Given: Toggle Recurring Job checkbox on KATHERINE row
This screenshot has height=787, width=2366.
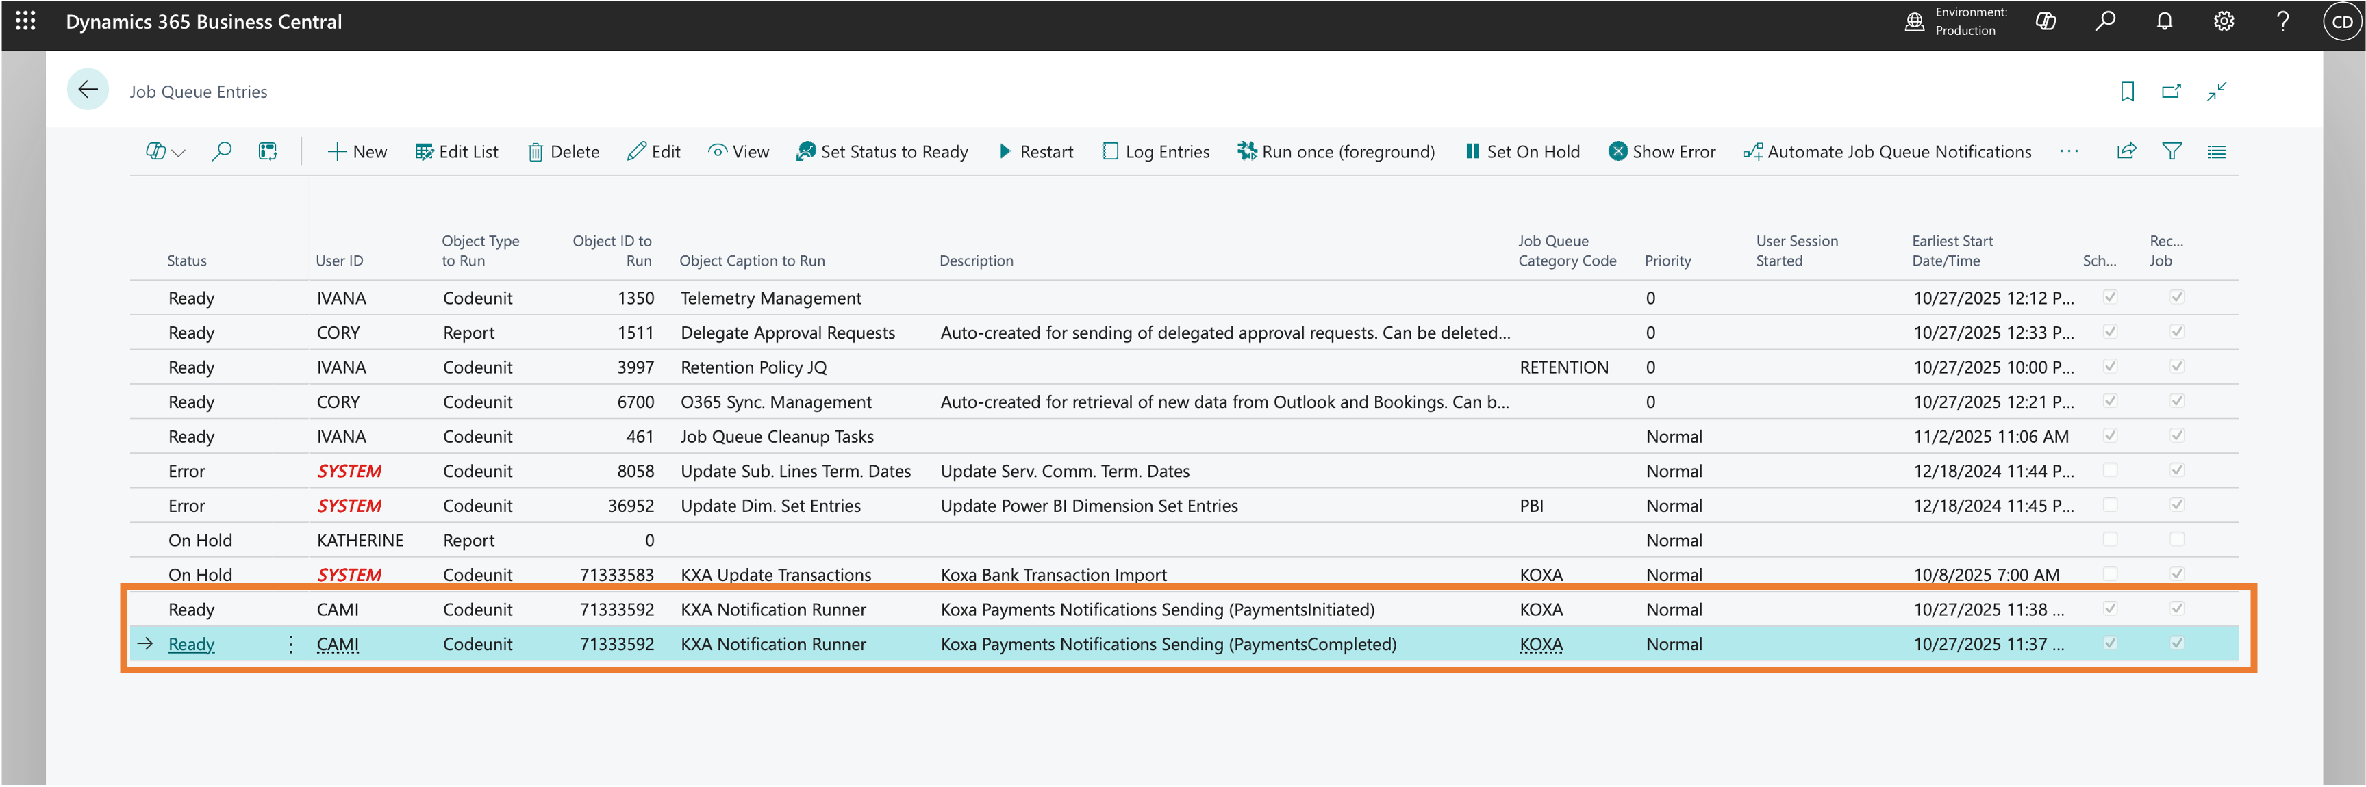Looking at the screenshot, I should [2176, 540].
